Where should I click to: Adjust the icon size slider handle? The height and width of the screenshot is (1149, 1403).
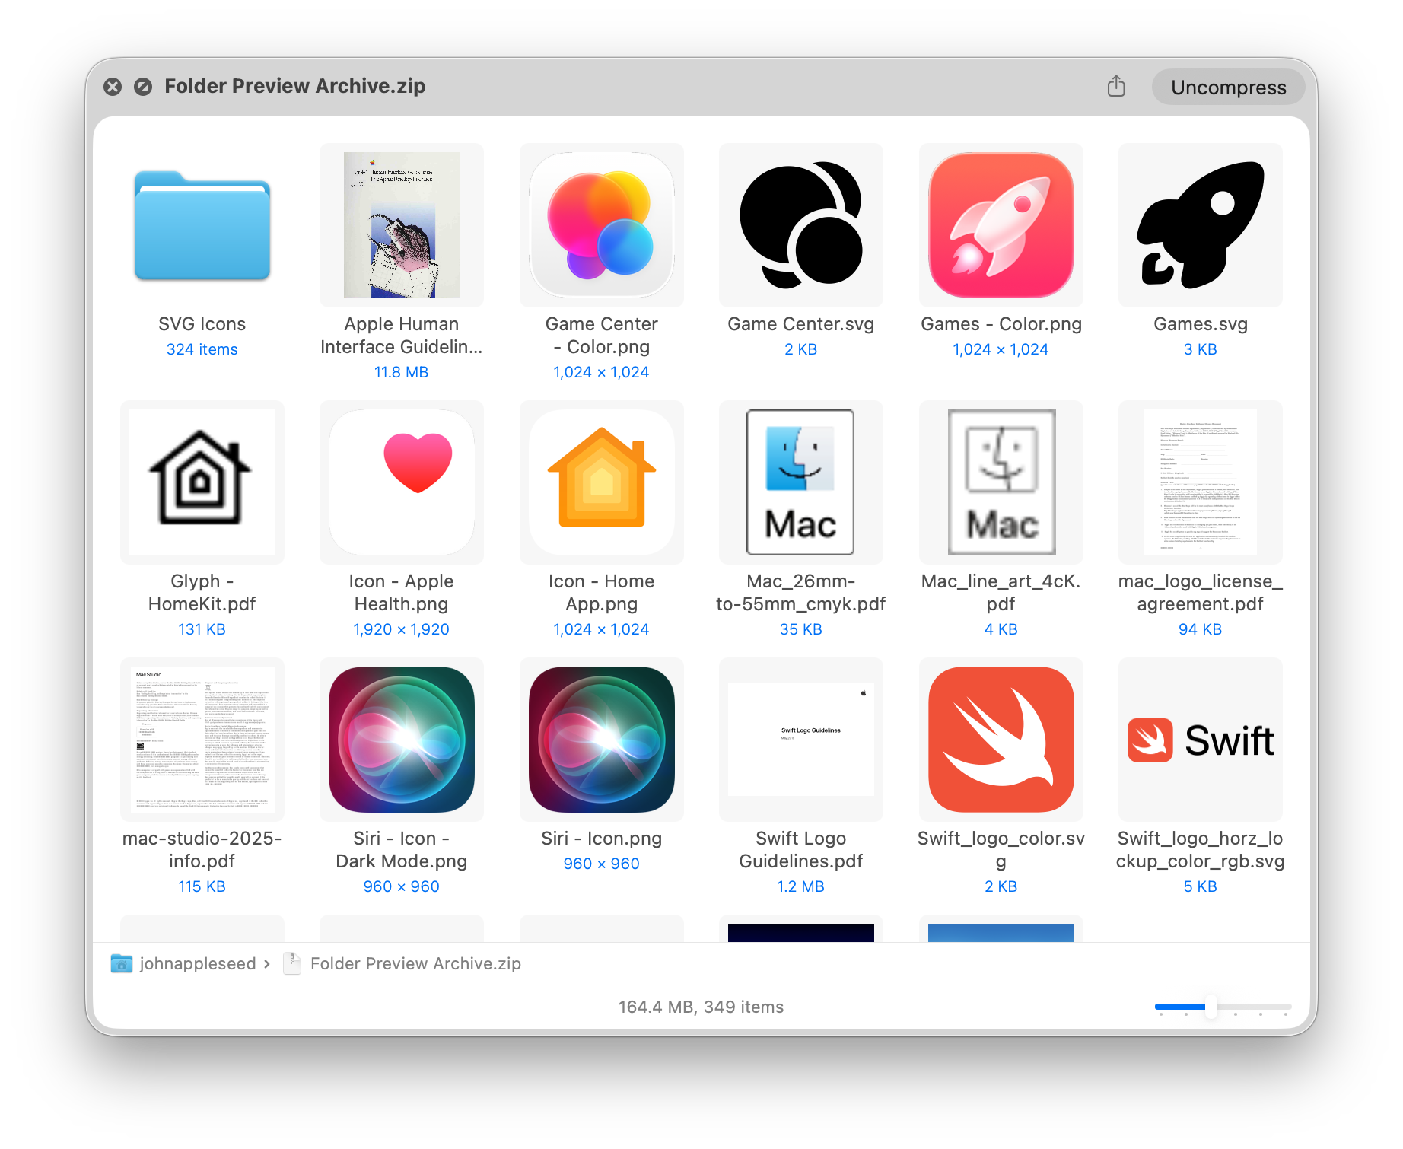click(1211, 1007)
